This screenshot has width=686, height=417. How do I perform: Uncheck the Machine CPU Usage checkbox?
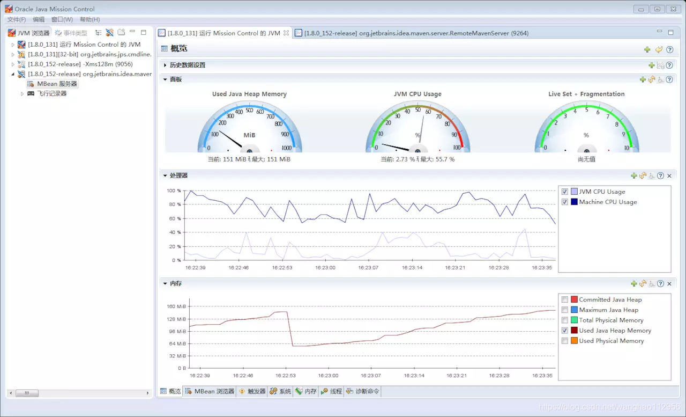tap(565, 202)
